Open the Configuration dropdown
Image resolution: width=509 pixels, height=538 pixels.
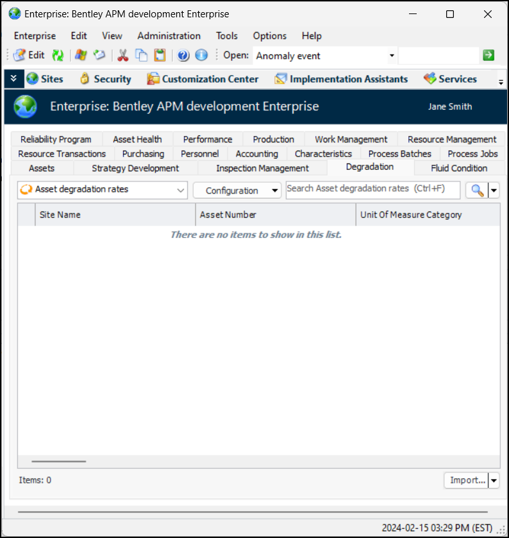tap(237, 190)
